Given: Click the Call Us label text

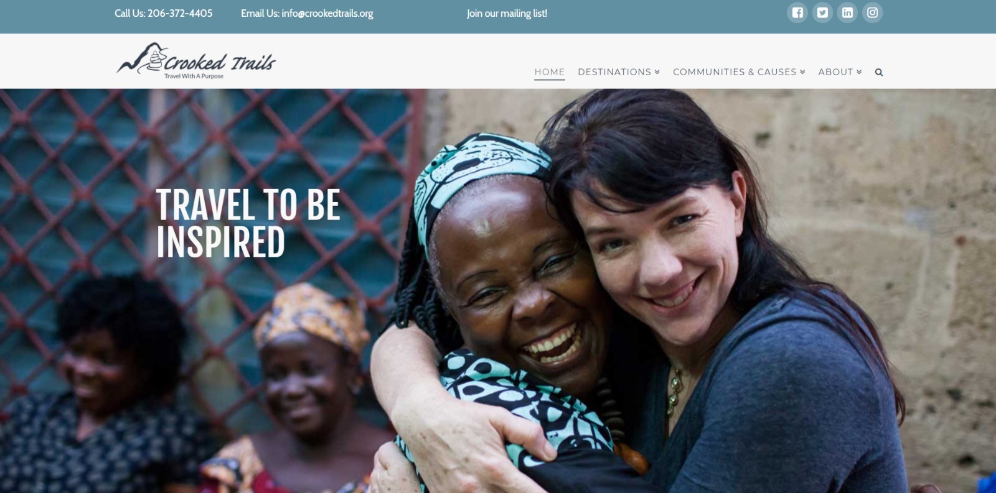Looking at the screenshot, I should [x=129, y=13].
